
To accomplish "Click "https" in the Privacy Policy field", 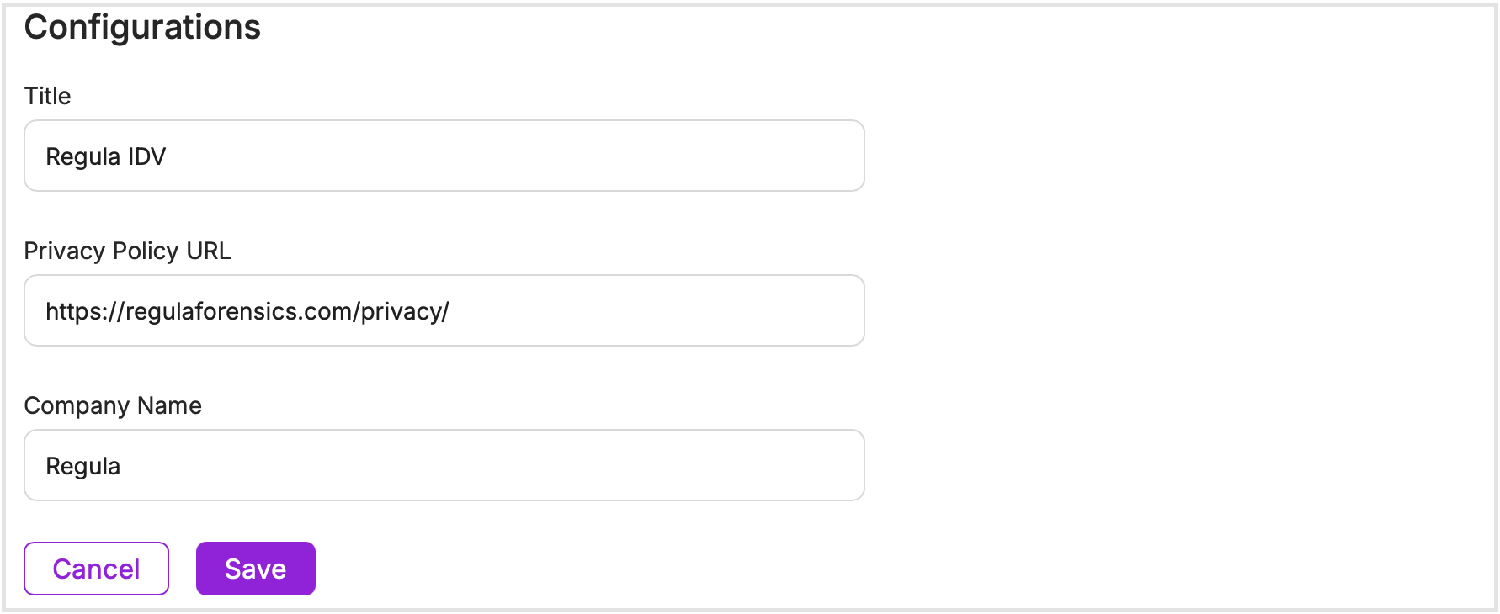I will click(x=72, y=311).
